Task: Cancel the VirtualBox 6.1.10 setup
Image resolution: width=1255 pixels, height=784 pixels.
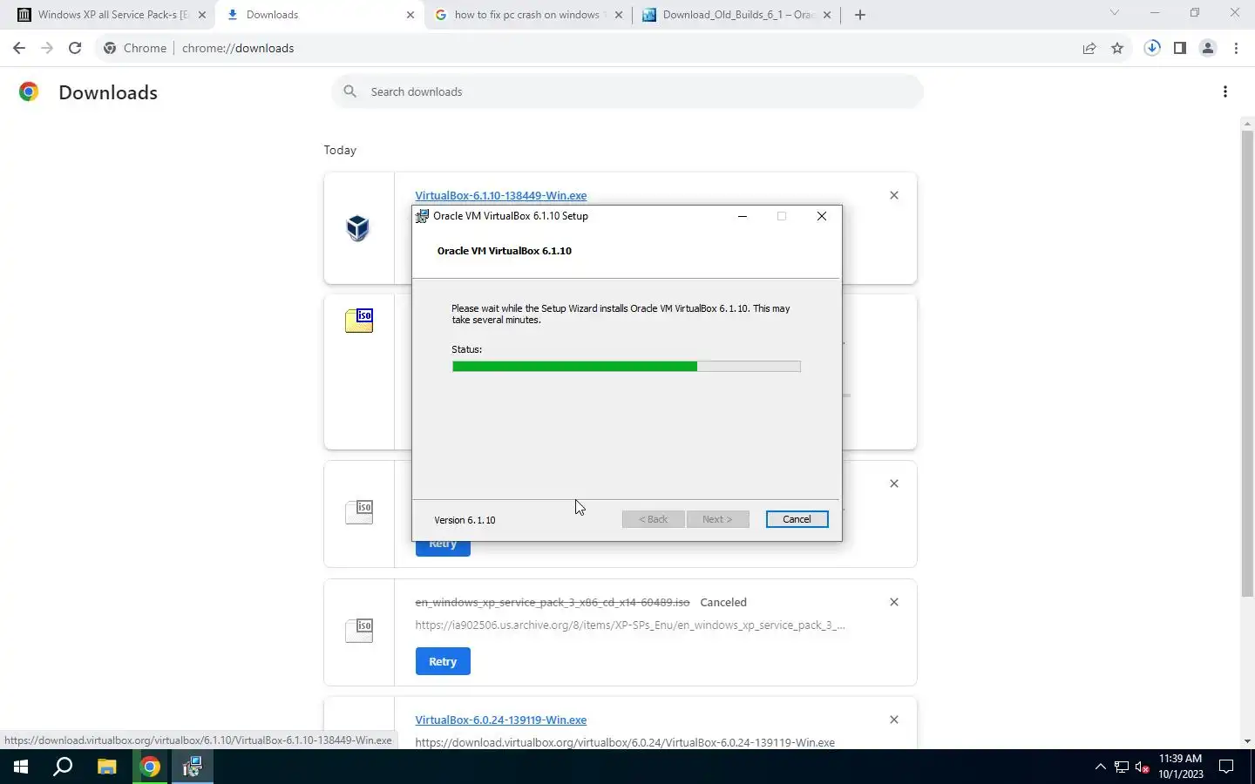Action: (x=797, y=519)
